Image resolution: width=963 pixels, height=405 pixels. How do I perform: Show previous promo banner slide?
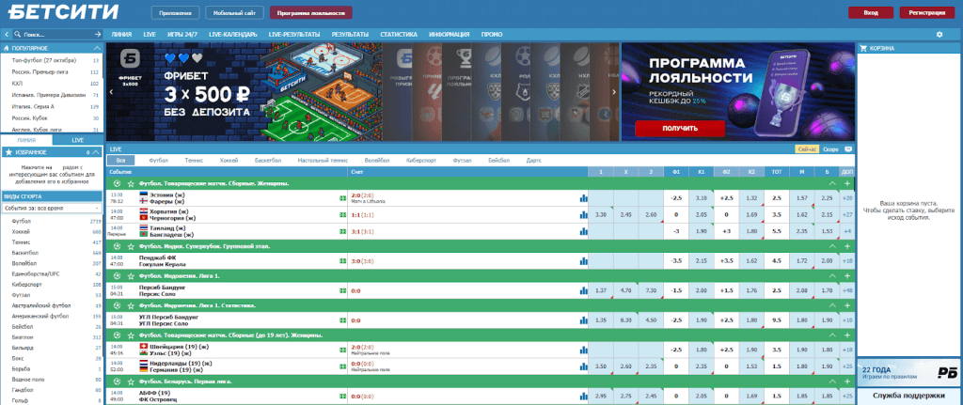pos(111,92)
